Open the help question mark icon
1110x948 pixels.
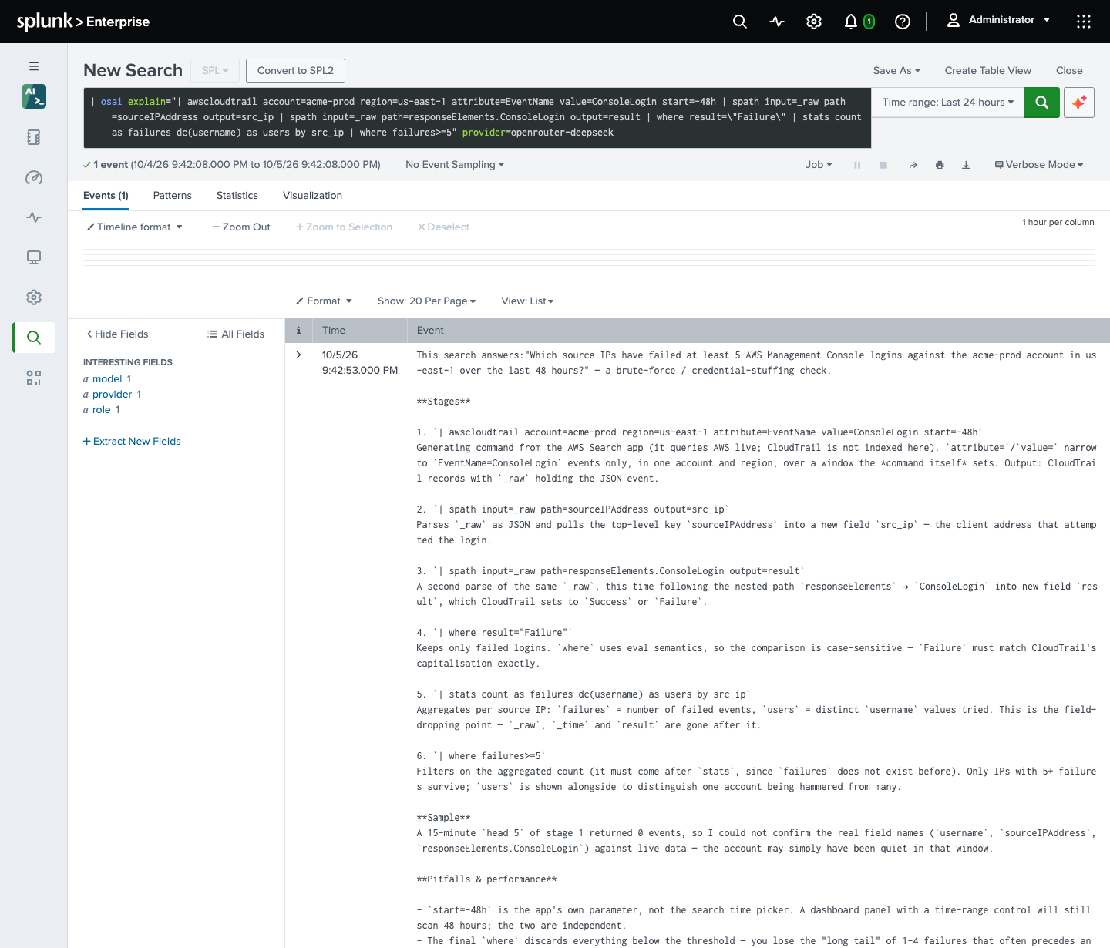point(903,22)
